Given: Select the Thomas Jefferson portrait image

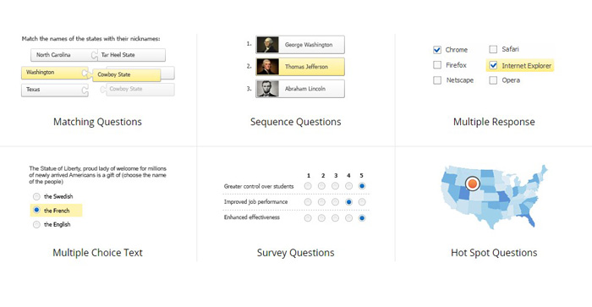Looking at the screenshot, I should (x=268, y=67).
